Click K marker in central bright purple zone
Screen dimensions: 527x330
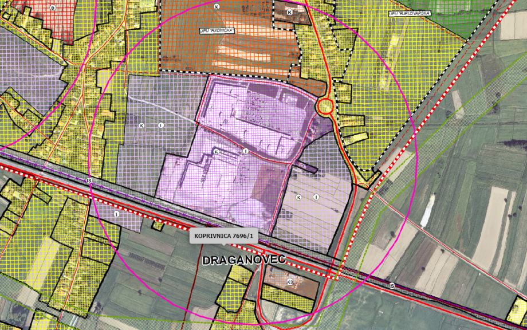point(217,152)
